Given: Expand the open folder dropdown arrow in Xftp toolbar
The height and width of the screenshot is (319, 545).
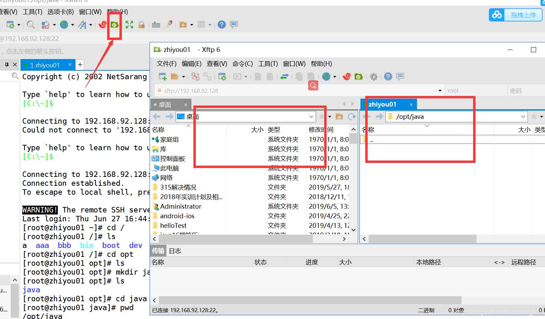Looking at the screenshot, I should (x=183, y=77).
